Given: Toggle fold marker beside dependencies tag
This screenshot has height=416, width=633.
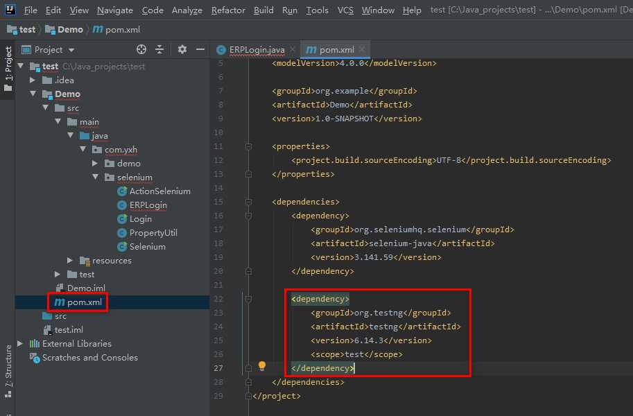Looking at the screenshot, I should tap(248, 202).
